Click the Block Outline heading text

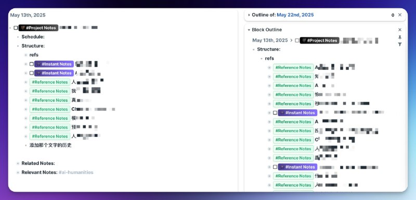pyautogui.click(x=267, y=30)
